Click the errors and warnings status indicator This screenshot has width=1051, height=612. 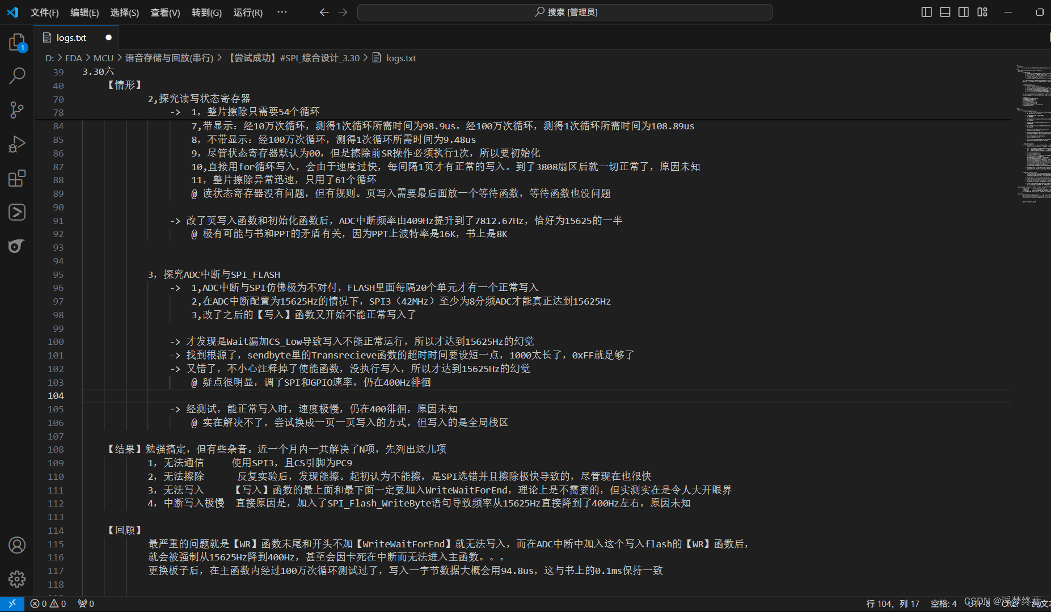tap(48, 603)
